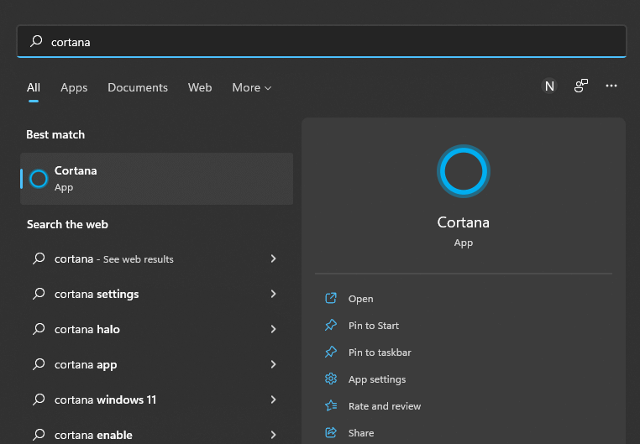Click search icon beside 'cortana enable'

tap(39, 434)
